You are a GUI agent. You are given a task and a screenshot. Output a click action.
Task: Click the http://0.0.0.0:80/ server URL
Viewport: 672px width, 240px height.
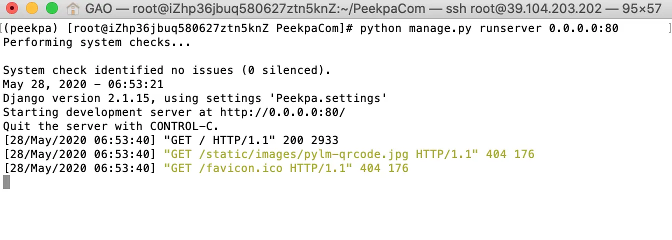pyautogui.click(x=282, y=112)
